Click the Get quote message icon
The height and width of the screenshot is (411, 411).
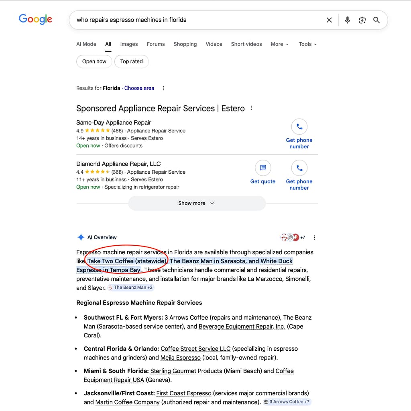pyautogui.click(x=263, y=168)
